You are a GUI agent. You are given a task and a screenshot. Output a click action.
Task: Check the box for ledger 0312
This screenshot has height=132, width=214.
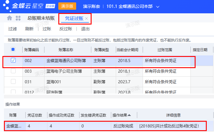(13, 91)
